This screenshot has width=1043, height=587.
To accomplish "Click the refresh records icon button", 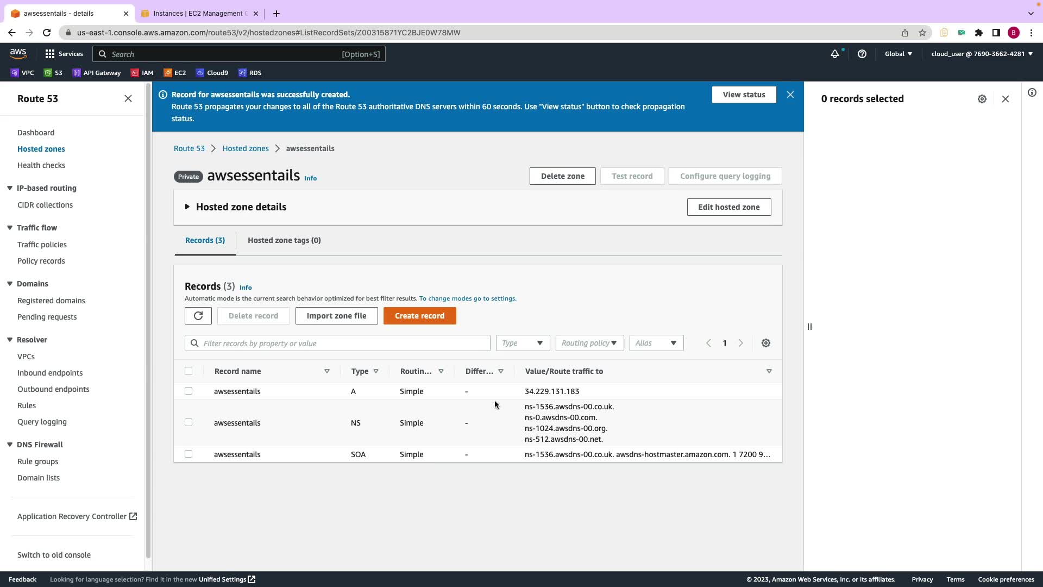I will (198, 316).
